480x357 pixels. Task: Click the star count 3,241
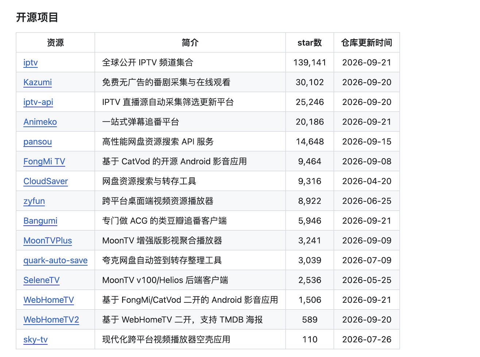click(x=310, y=241)
